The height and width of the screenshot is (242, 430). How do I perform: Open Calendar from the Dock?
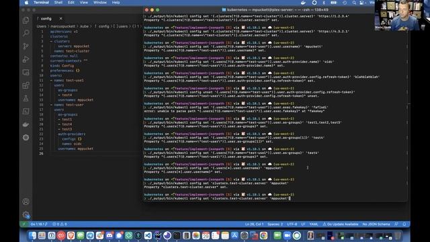coord(206,235)
